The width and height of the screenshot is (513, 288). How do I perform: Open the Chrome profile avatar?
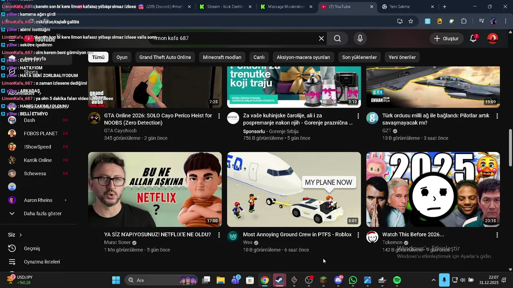pos(493,21)
